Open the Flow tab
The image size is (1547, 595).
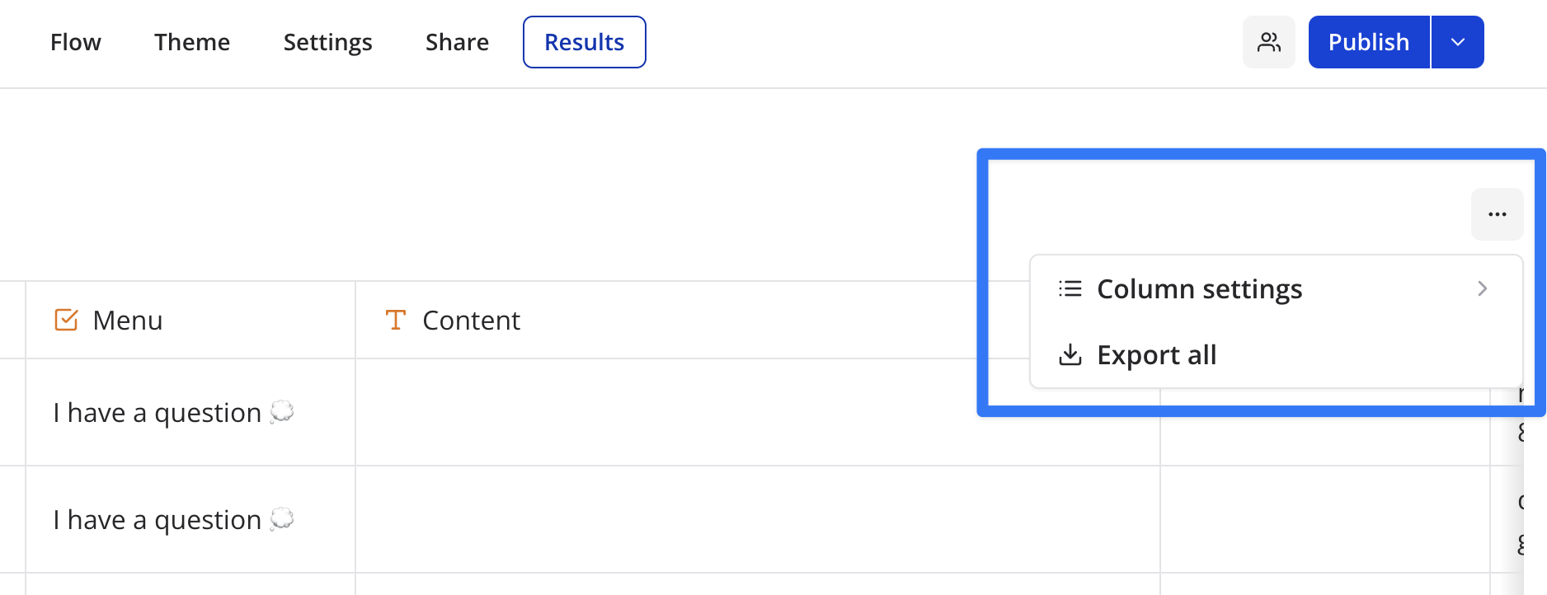pos(75,42)
